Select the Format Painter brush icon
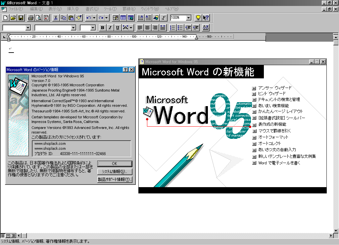The width and height of the screenshot is (339, 245). click(78, 18)
